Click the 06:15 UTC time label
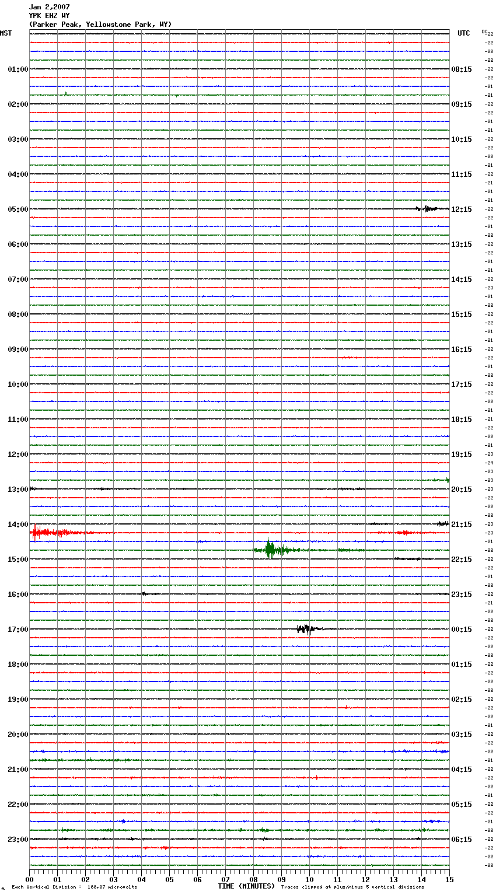496x895 pixels. click(x=462, y=840)
